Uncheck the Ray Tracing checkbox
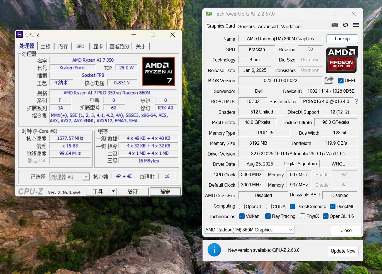 pyautogui.click(x=268, y=216)
